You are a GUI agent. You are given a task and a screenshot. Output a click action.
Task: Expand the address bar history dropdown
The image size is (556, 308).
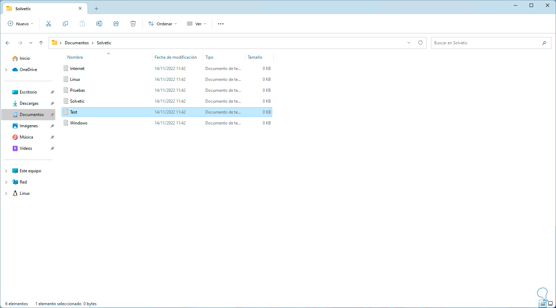click(x=409, y=43)
